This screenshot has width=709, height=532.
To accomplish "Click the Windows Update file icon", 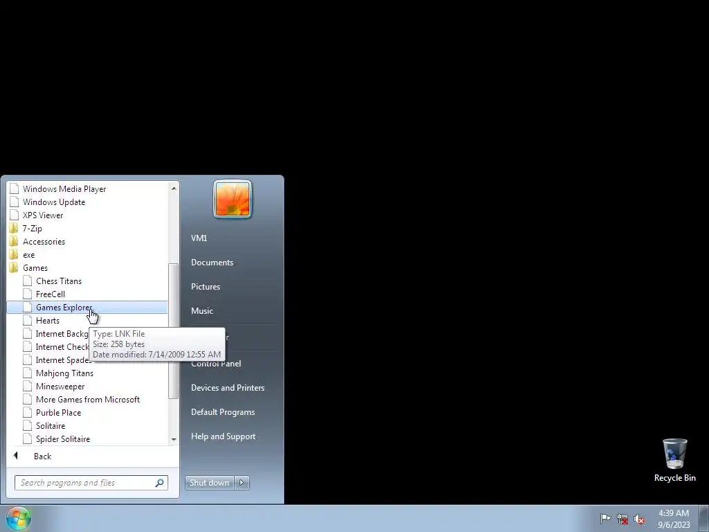I will click(x=15, y=202).
